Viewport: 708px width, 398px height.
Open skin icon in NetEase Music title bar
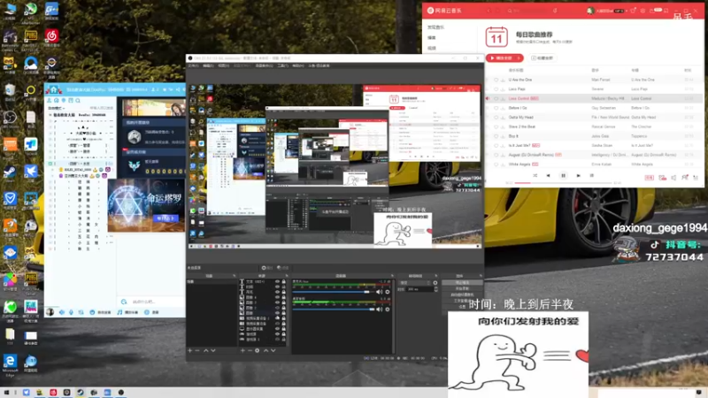click(x=633, y=11)
